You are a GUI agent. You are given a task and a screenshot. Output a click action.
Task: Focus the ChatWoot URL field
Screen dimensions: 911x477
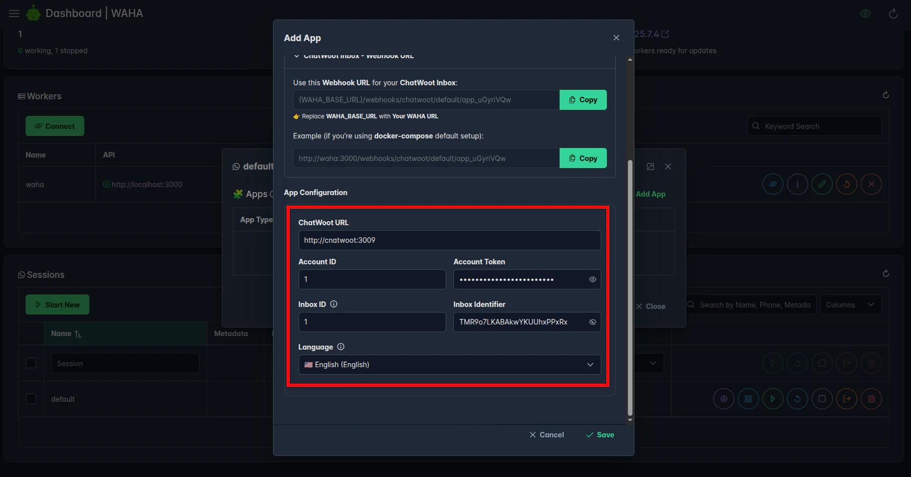click(x=450, y=240)
